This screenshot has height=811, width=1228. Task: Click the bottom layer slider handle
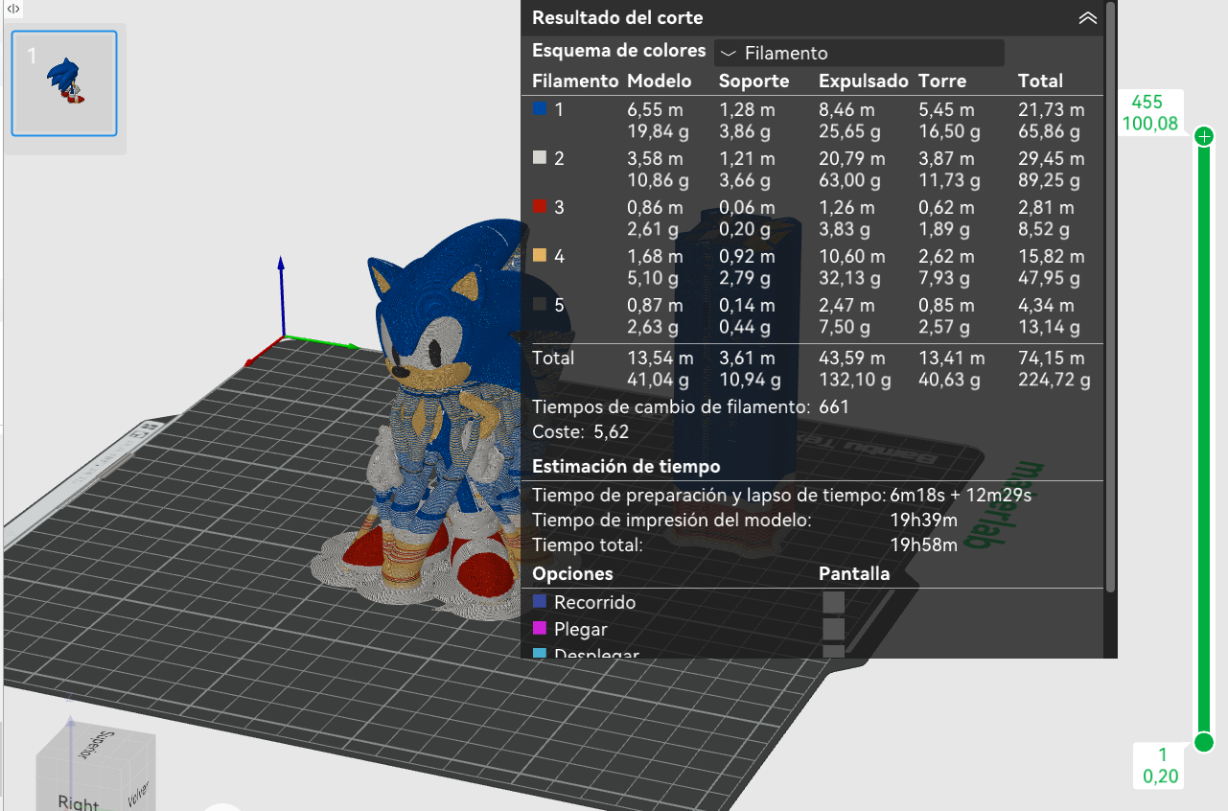(1204, 742)
